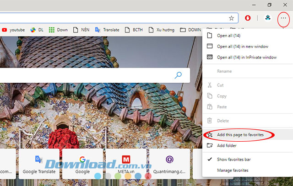
Task: Open the Quantrimang quick link tile
Action: tap(169, 164)
